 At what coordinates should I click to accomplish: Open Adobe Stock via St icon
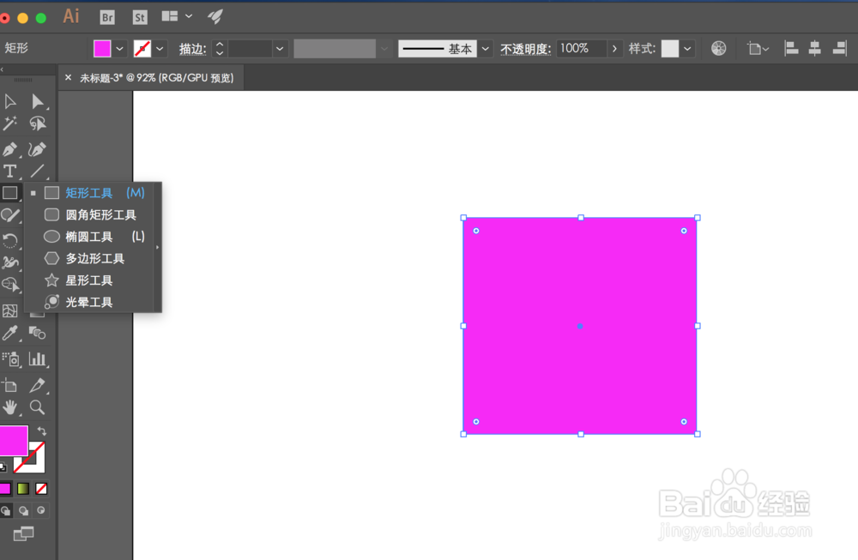pyautogui.click(x=140, y=17)
